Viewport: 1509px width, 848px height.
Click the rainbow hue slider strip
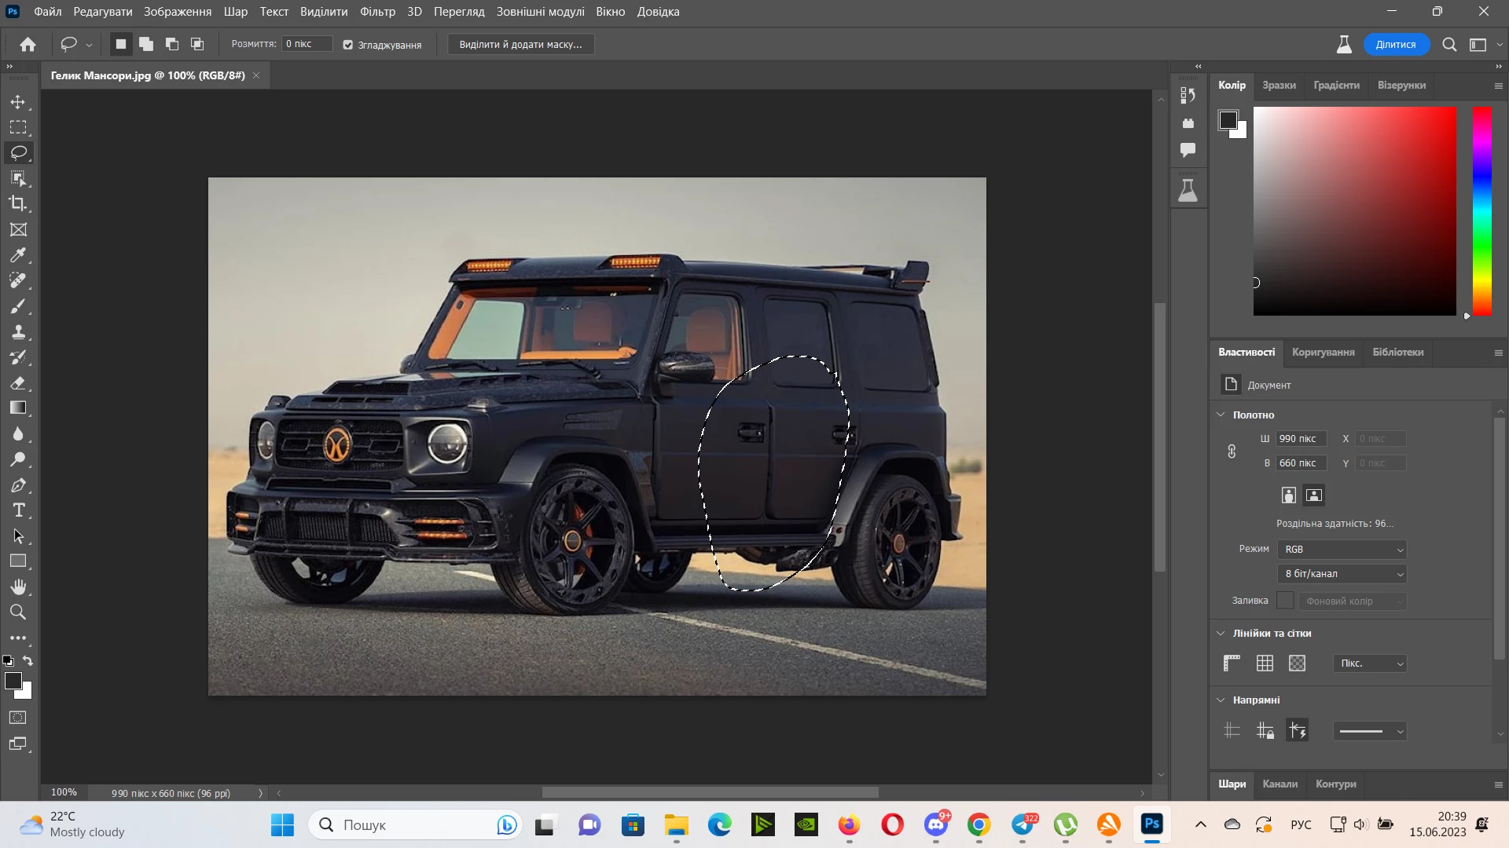1481,212
